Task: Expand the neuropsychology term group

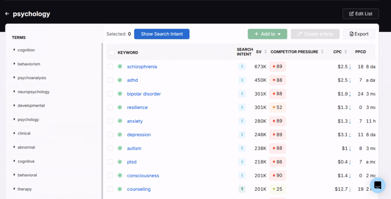Action: tap(15, 91)
